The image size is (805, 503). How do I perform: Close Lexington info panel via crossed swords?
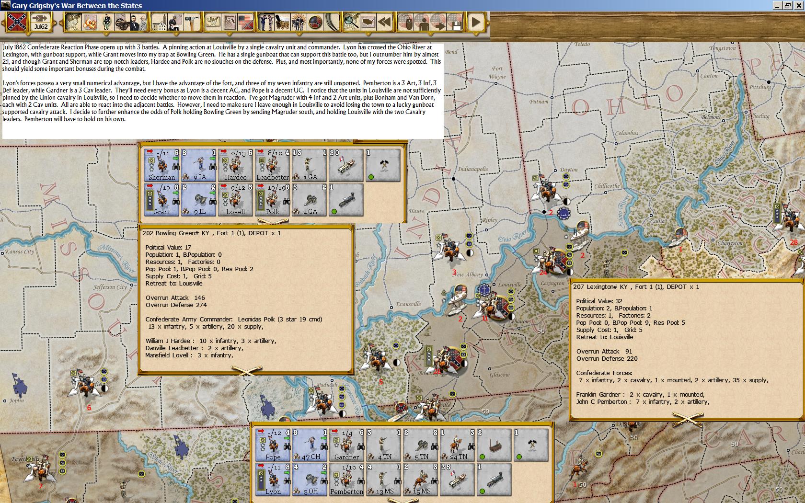pyautogui.click(x=687, y=420)
